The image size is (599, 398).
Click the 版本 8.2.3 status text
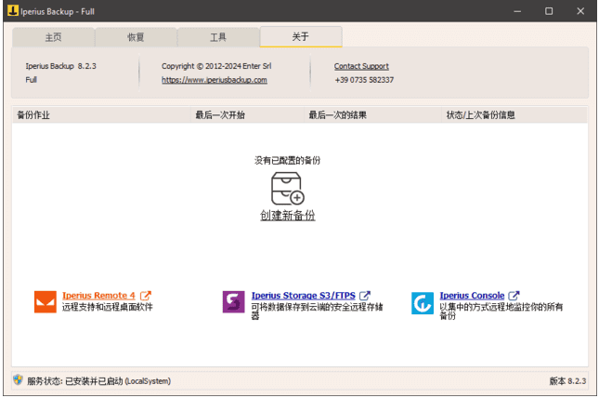[567, 381]
